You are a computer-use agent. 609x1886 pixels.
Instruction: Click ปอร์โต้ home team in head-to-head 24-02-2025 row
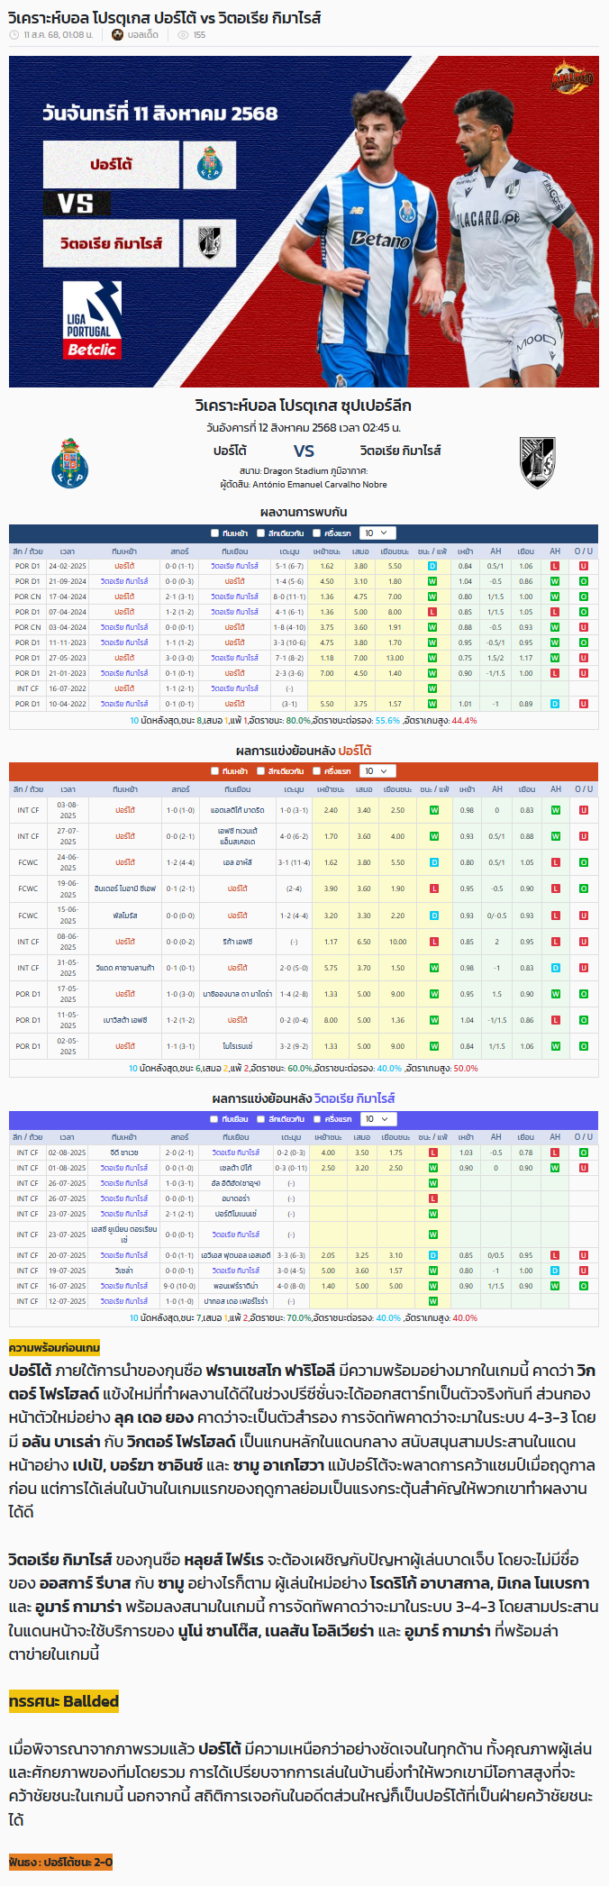[x=124, y=566]
